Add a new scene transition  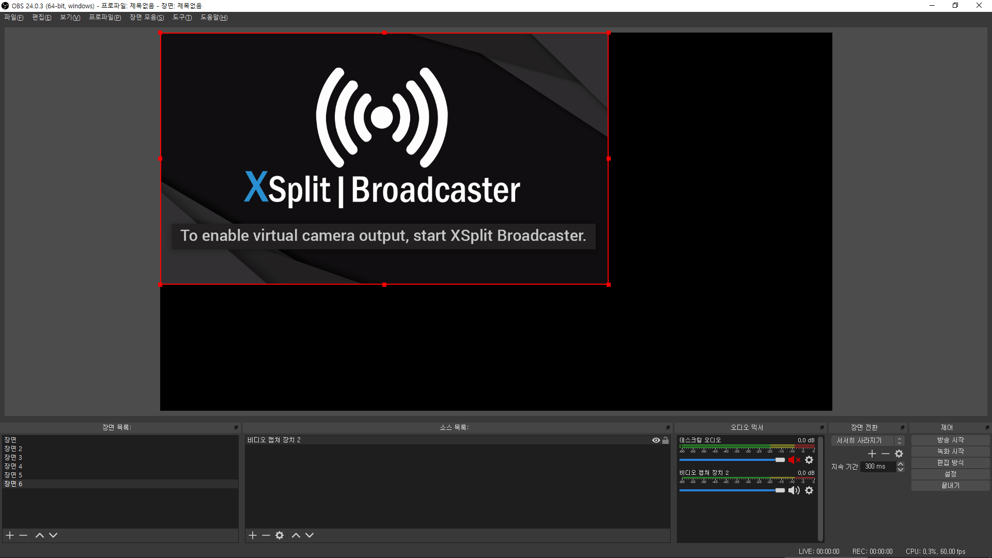[x=872, y=454]
